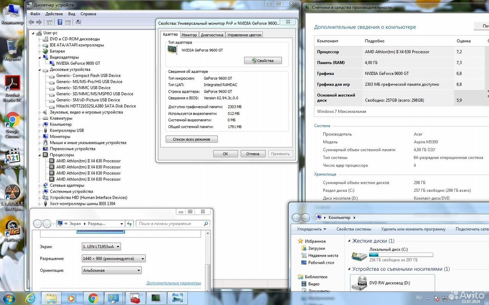Expand Сетевые адаптеры node
Viewport: 489px width, 305px height.
[x=39, y=185]
